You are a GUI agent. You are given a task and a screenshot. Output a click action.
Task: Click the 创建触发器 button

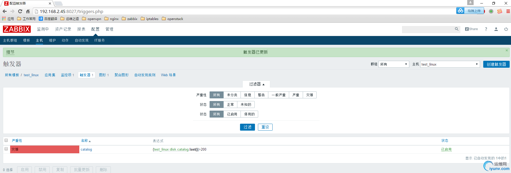point(496,64)
